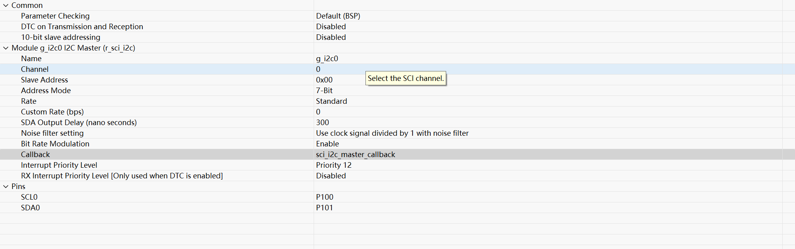Edit the Slave Address 0x00 value
The height and width of the screenshot is (249, 795).
[548, 80]
